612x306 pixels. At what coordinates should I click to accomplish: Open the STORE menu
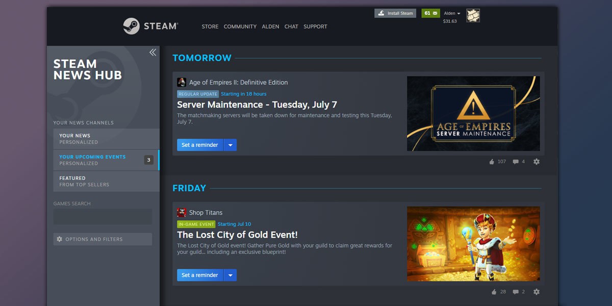coord(210,27)
